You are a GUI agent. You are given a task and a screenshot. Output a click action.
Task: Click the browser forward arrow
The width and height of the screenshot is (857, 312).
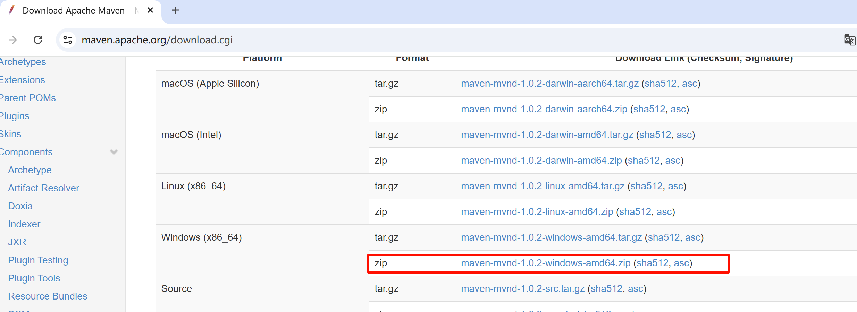click(x=13, y=40)
